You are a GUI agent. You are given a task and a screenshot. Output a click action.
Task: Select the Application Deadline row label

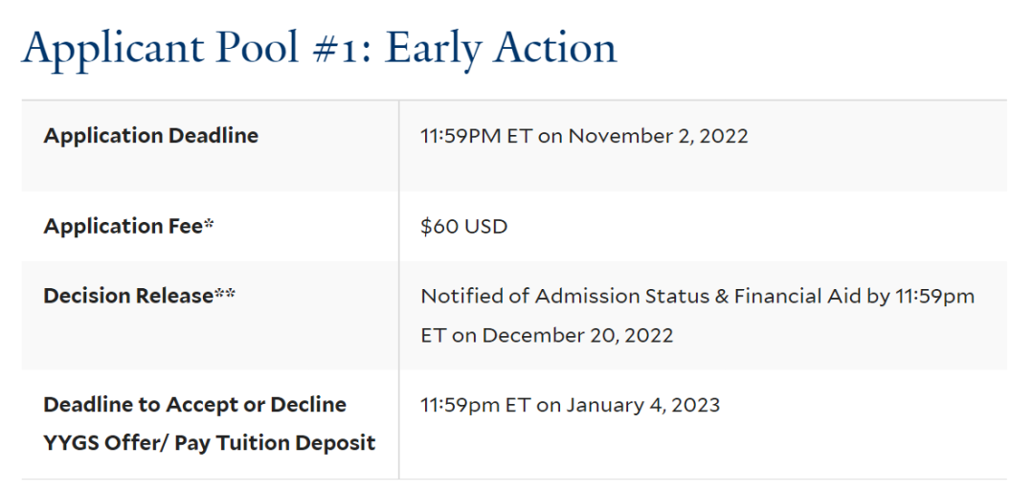150,136
